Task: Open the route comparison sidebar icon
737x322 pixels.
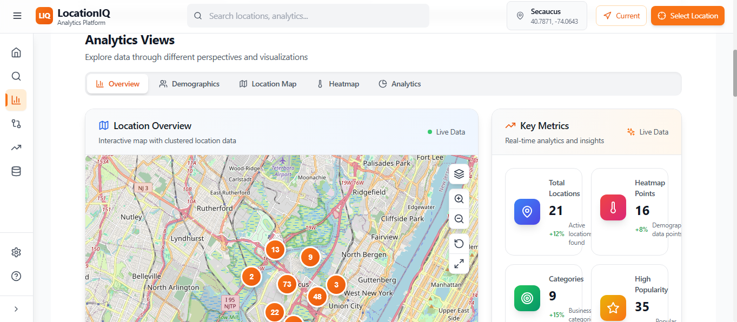Action: coord(16,124)
